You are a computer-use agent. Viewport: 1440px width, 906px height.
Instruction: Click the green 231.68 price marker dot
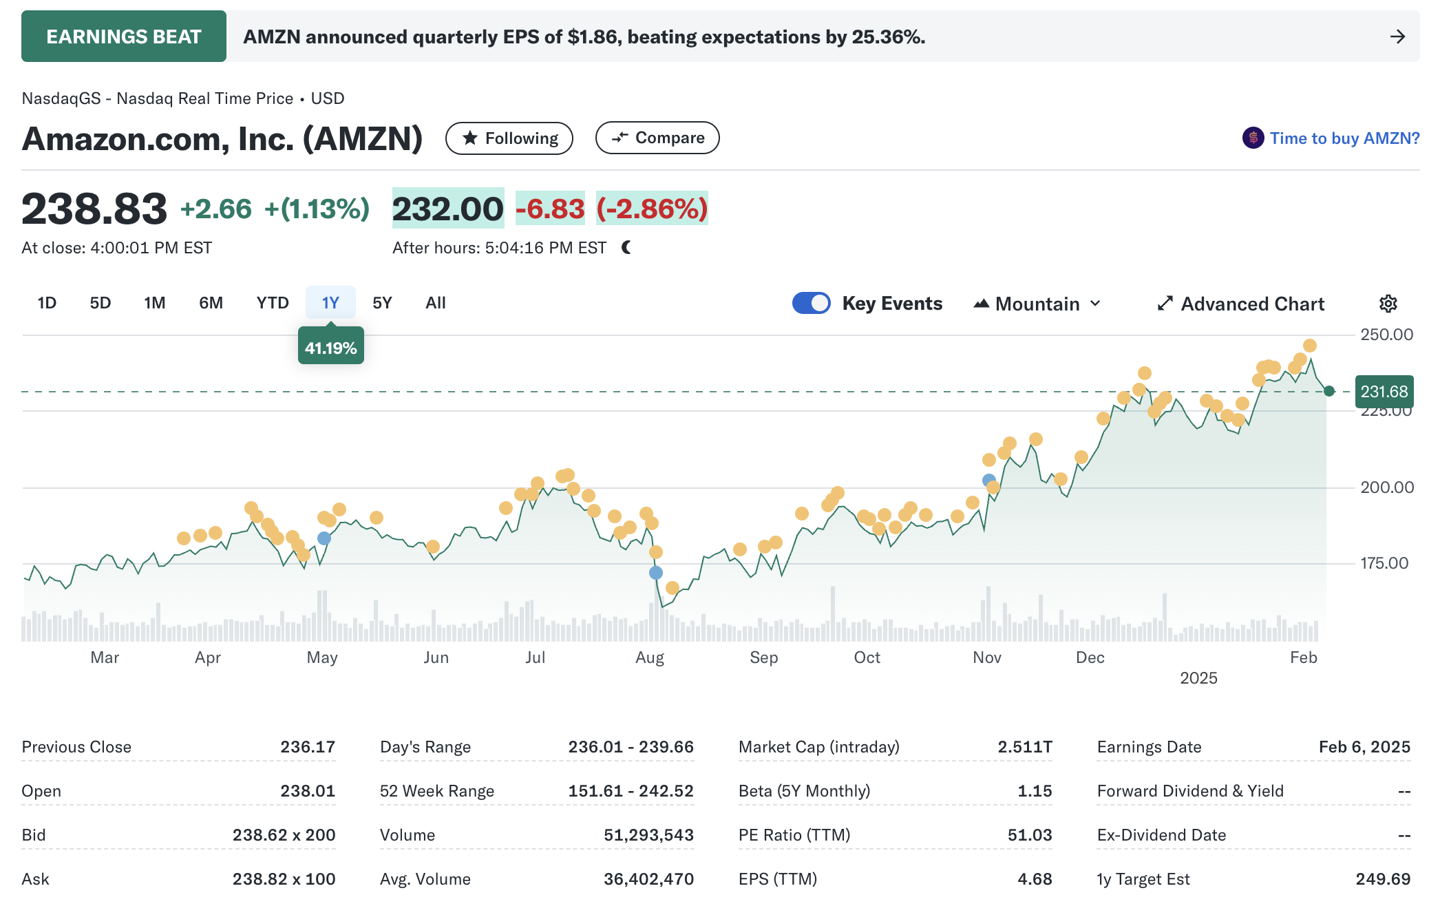1329,391
